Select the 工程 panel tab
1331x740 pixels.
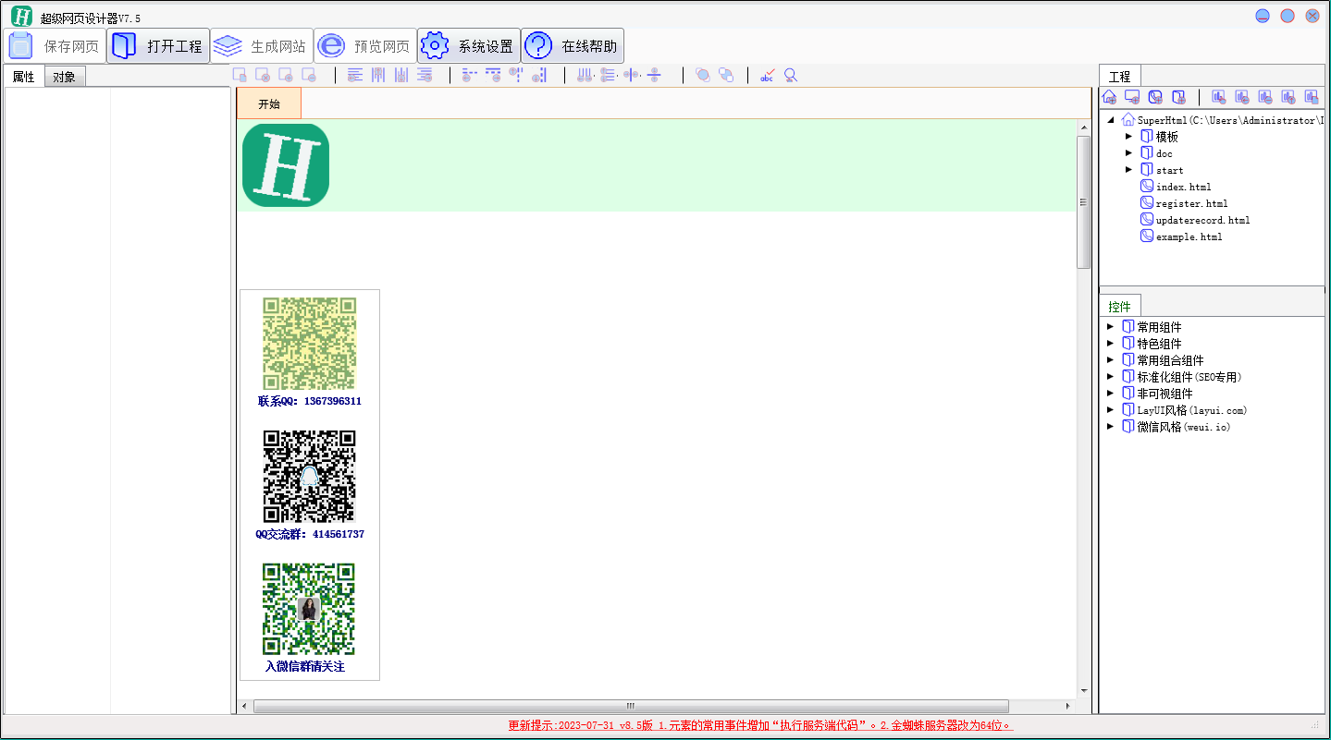tap(1120, 76)
